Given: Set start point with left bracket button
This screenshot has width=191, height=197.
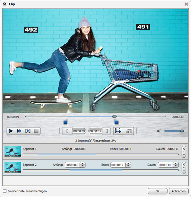Looking at the screenshot, I should pos(67,131).
